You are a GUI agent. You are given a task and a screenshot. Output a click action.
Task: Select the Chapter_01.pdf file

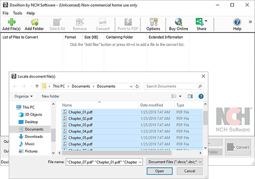coord(132,112)
